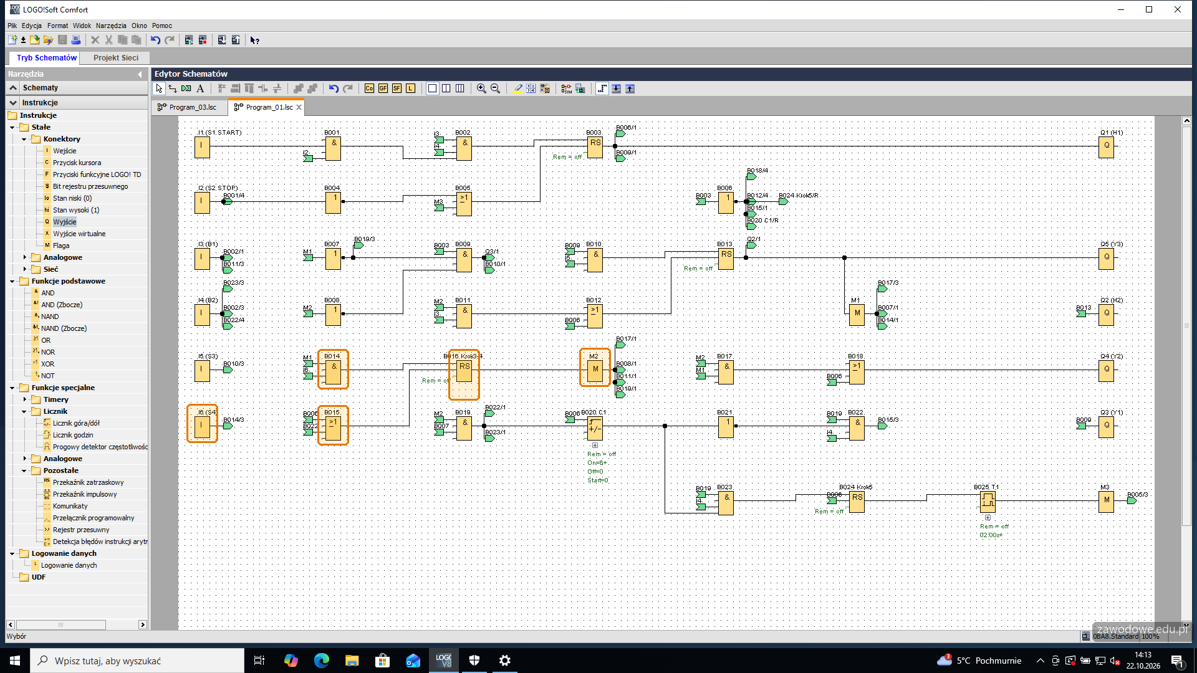
Task: Select the text tool marked A
Action: 200,88
